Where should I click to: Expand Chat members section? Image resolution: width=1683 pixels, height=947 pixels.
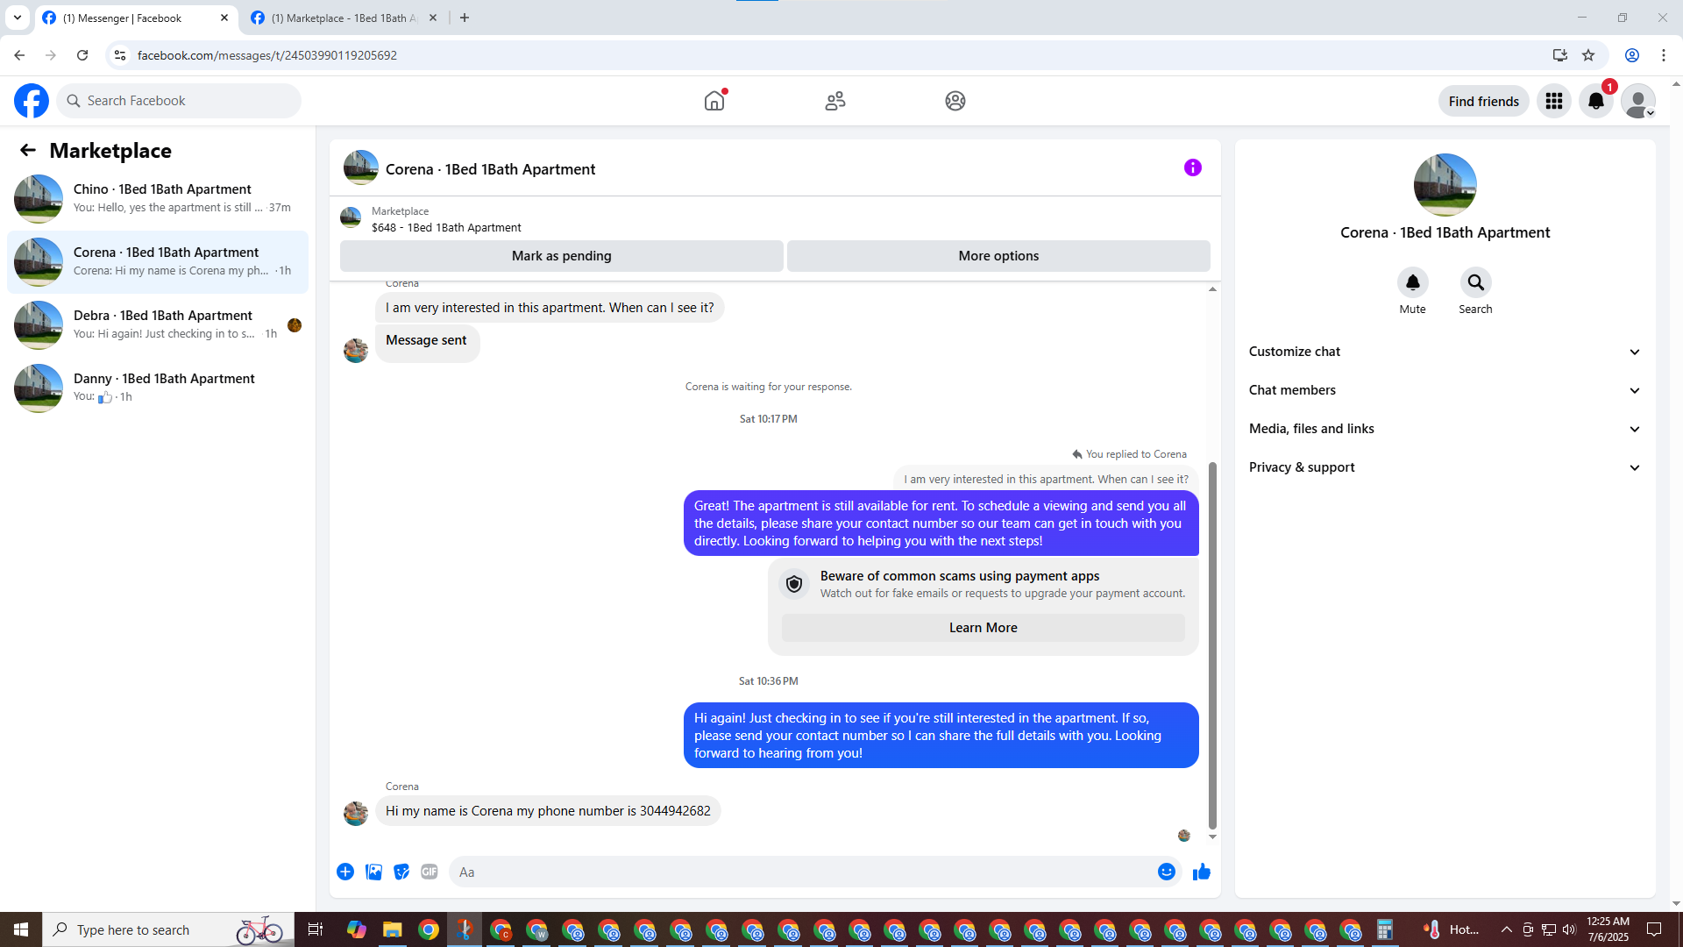click(x=1445, y=390)
